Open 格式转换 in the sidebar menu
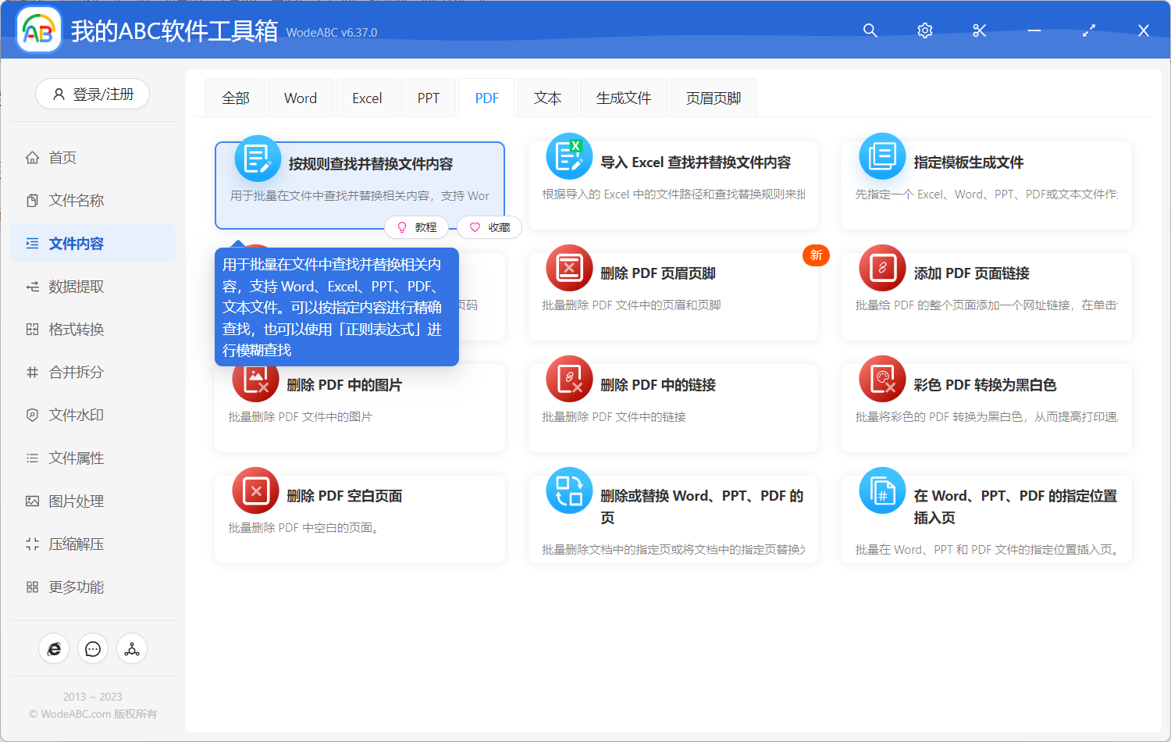Viewport: 1171px width, 742px height. 76,330
